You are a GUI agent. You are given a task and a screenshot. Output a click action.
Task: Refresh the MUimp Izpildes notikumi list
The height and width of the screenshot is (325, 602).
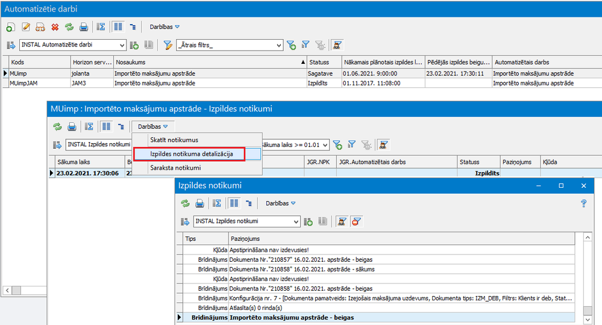click(x=57, y=126)
